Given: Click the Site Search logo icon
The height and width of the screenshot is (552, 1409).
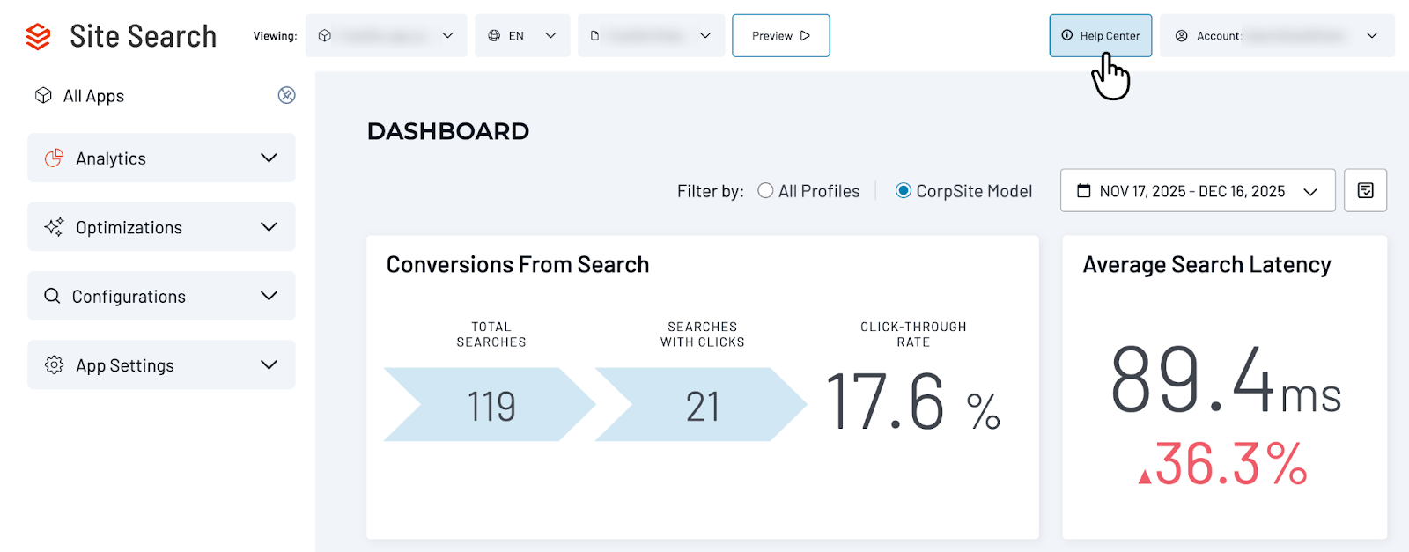Looking at the screenshot, I should coord(38,36).
